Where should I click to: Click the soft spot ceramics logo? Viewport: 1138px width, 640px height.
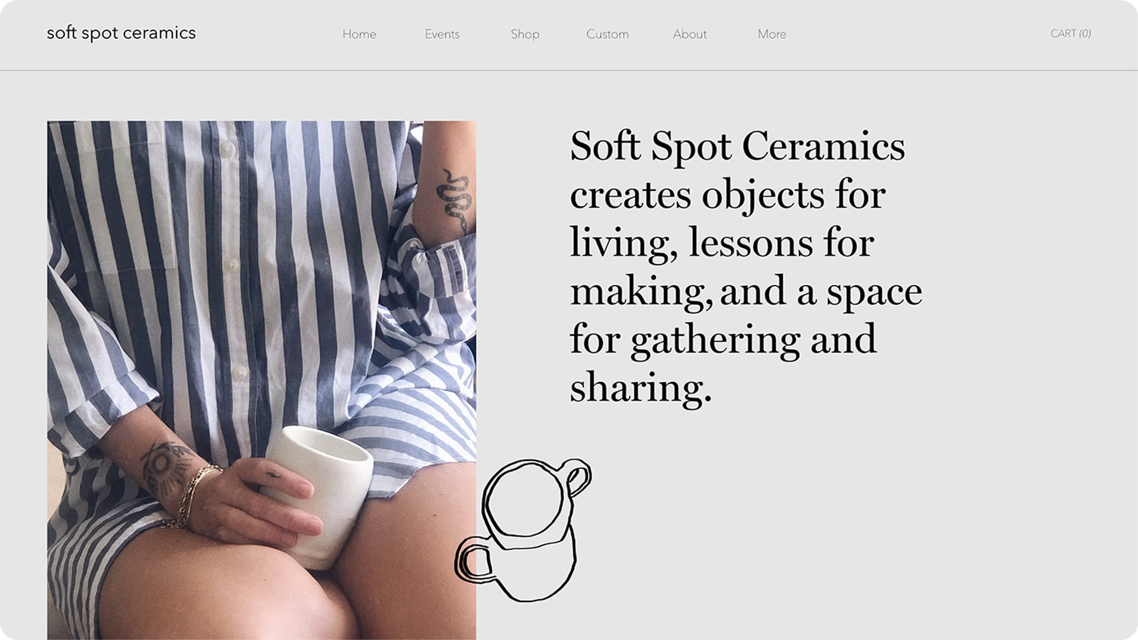121,33
